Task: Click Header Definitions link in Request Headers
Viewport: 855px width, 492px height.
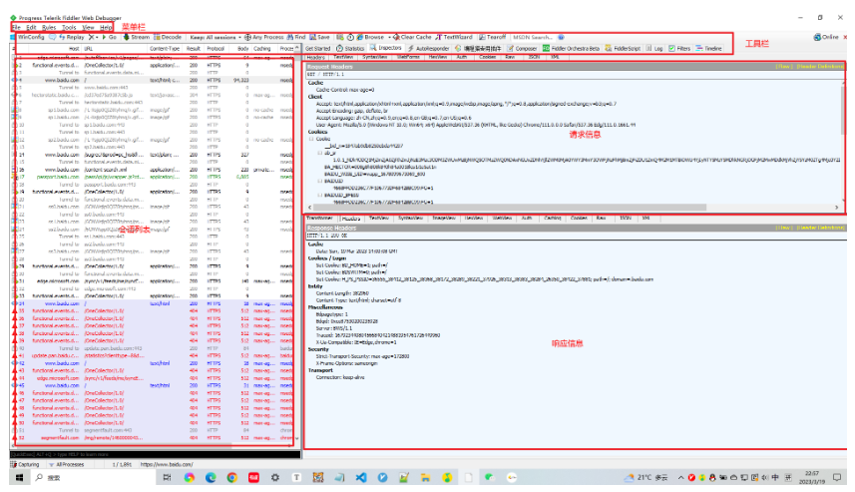Action: [819, 67]
